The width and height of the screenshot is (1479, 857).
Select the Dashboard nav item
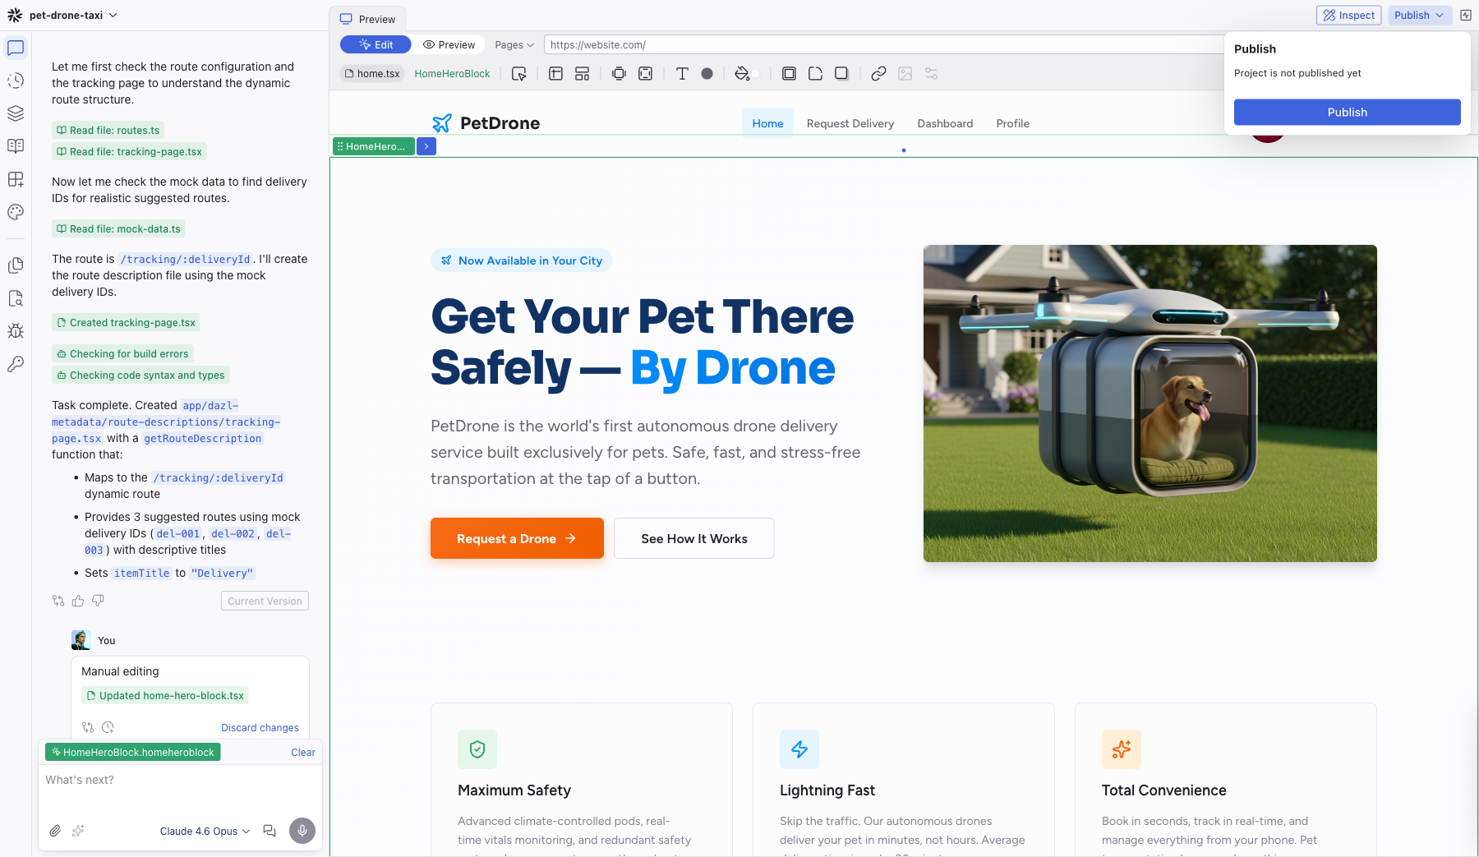pos(945,123)
